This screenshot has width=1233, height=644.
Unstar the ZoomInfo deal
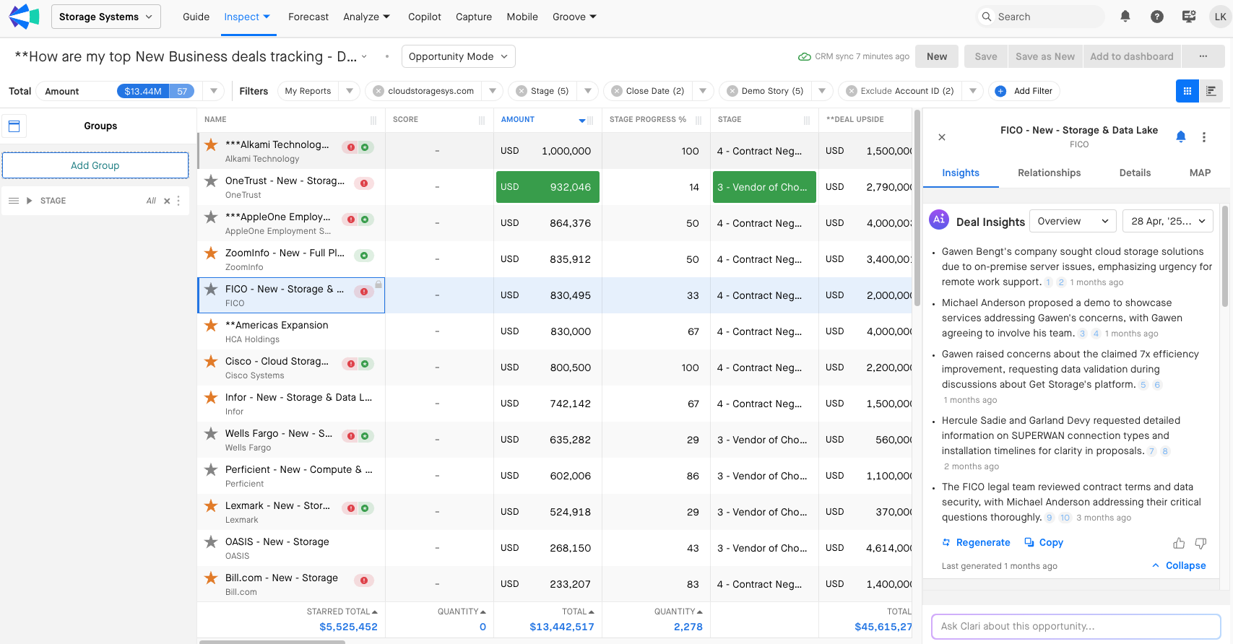pyautogui.click(x=211, y=253)
